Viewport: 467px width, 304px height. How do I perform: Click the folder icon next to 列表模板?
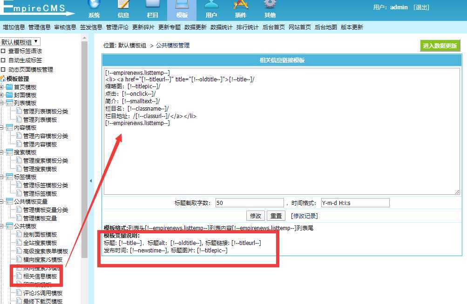tap(9, 103)
